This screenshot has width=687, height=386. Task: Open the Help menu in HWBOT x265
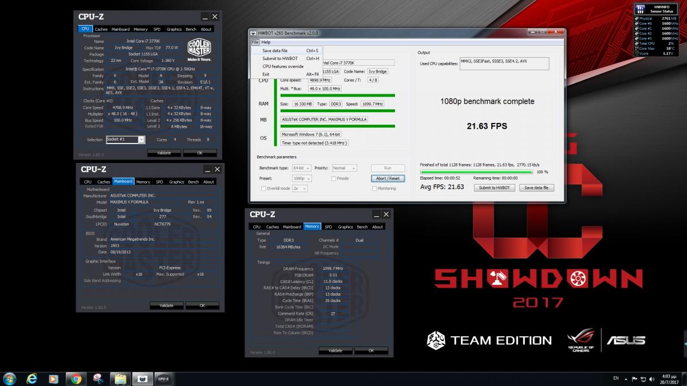point(266,42)
